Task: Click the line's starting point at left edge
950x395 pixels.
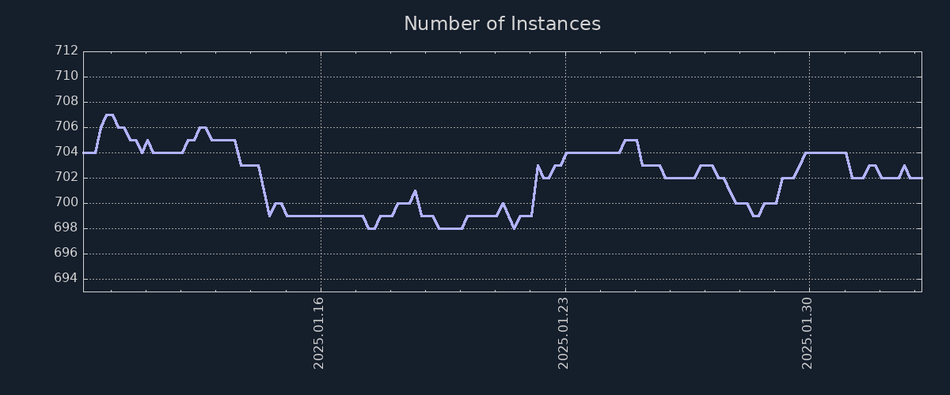Action: pos(84,152)
